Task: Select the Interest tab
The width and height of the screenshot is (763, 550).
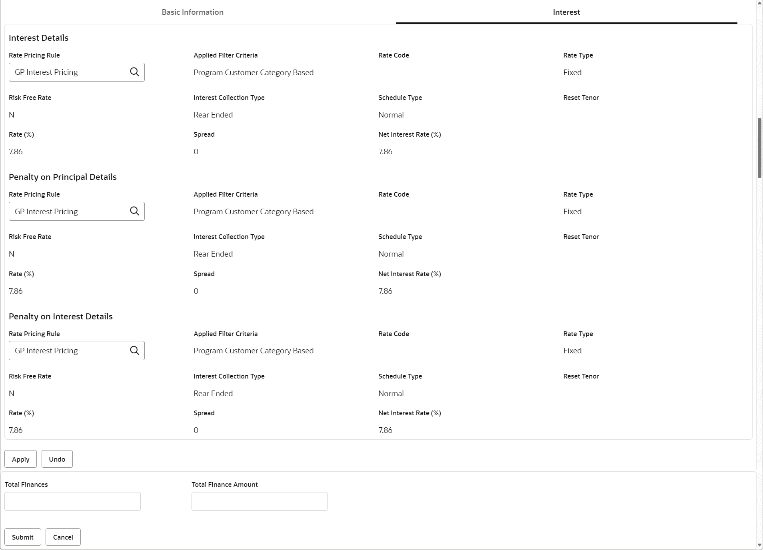Action: pos(566,12)
